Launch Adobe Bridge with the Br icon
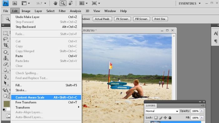 (x=15, y=3)
